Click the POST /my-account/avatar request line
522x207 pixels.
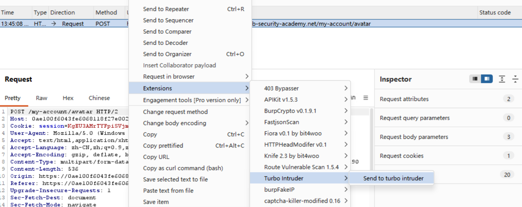pos(65,112)
